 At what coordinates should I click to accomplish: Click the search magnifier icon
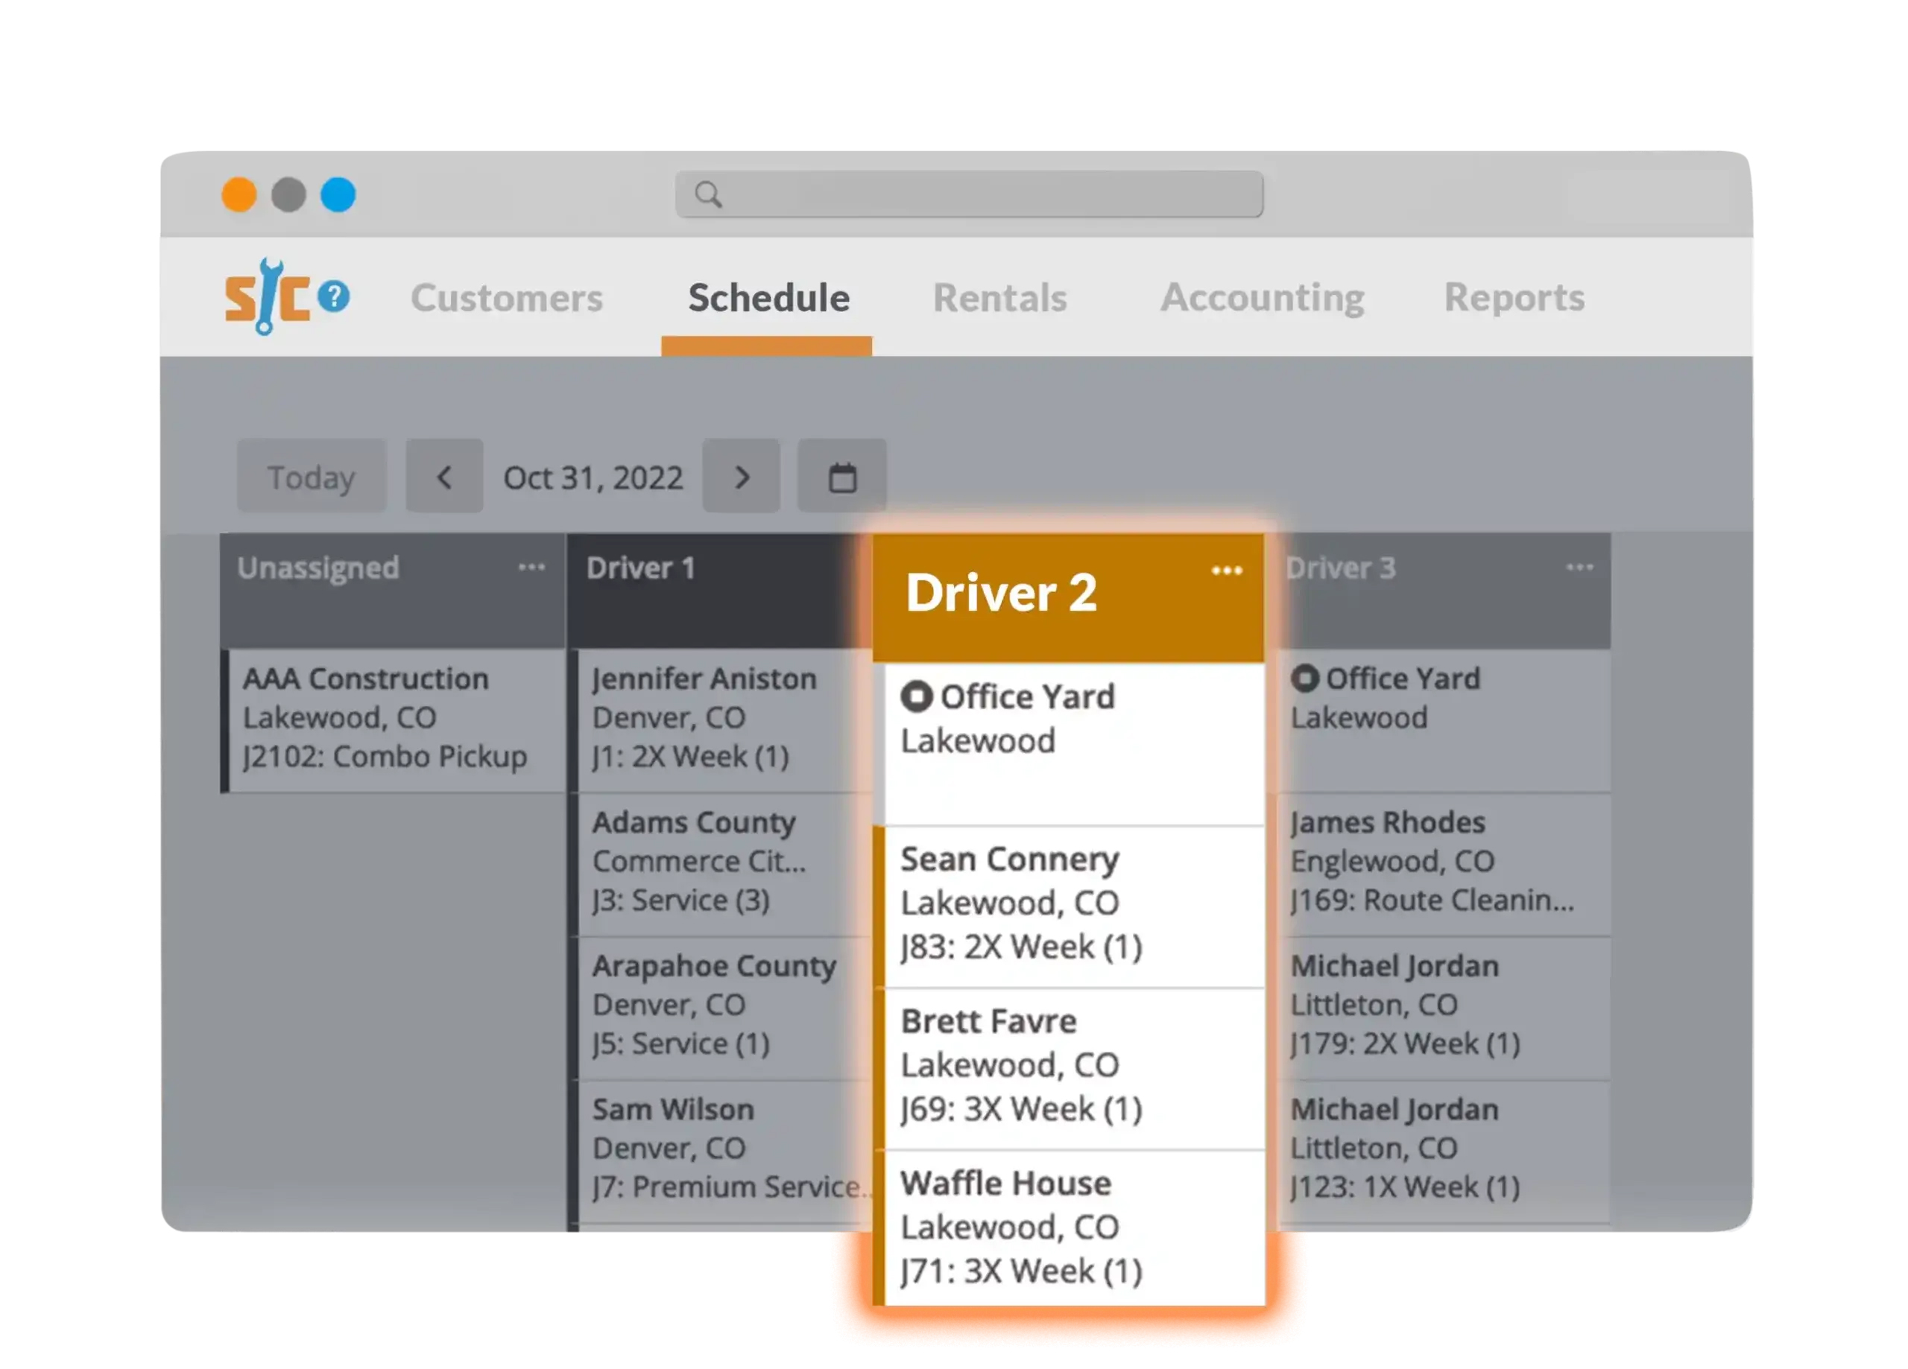tap(707, 194)
